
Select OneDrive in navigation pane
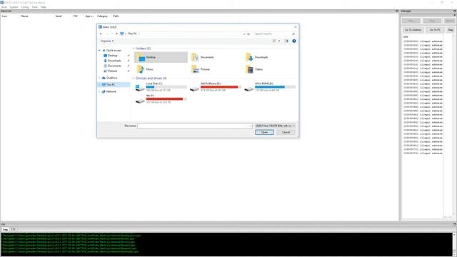(x=111, y=78)
